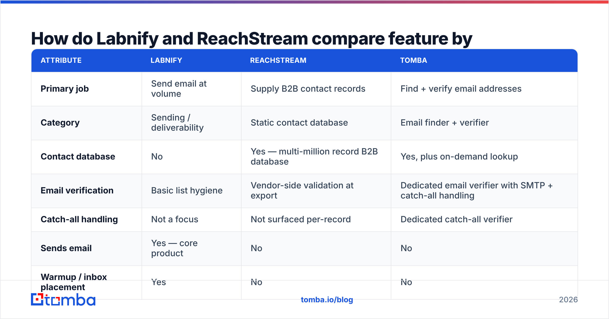Select the REACHSTREAM column header
609x319 pixels.
(278, 60)
